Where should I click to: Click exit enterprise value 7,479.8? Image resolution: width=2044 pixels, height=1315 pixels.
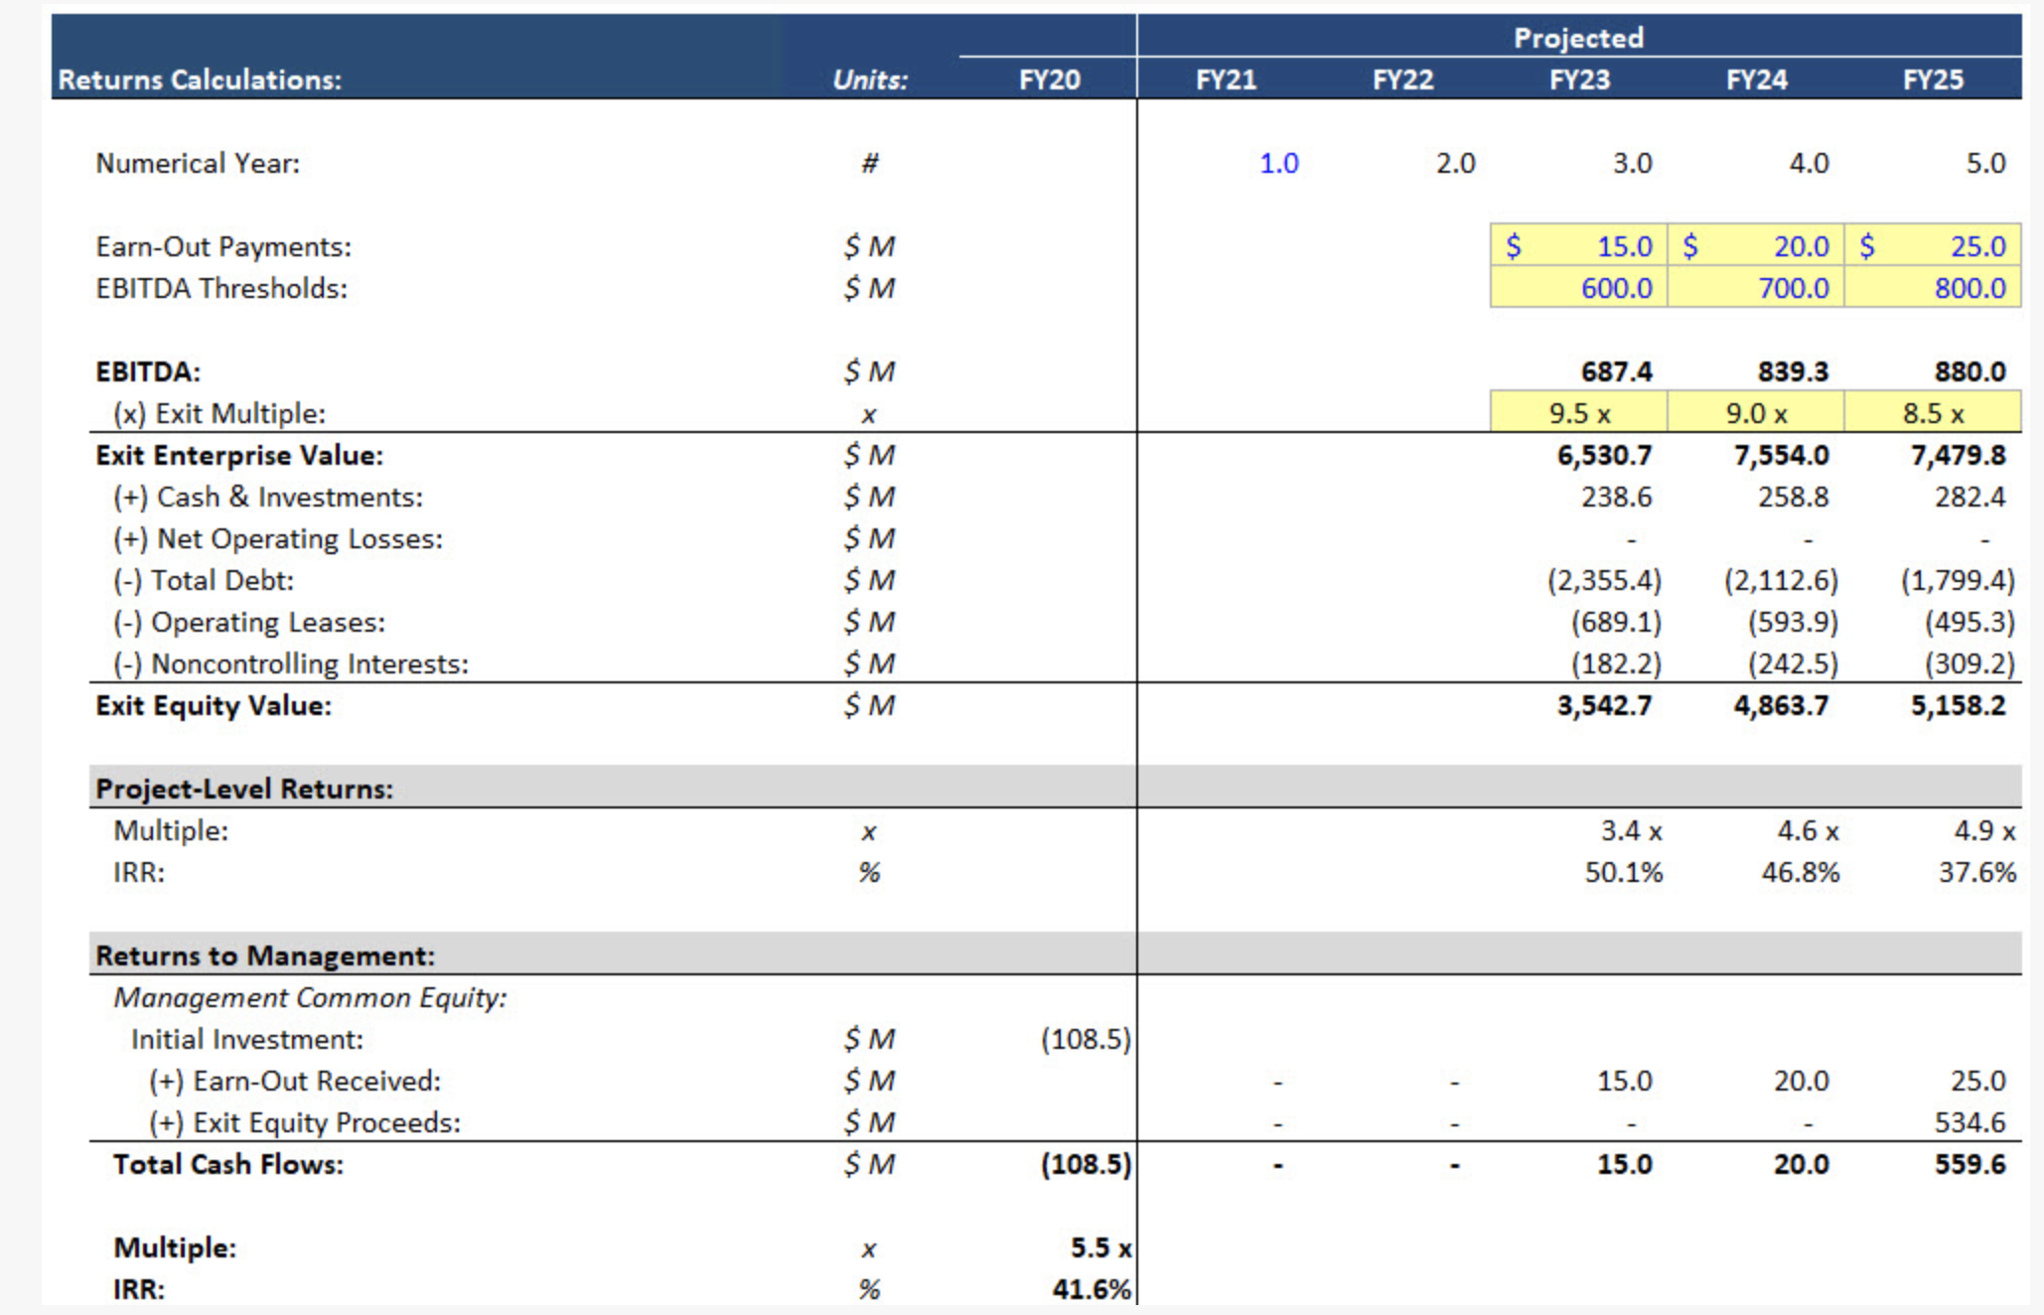pyautogui.click(x=1958, y=455)
